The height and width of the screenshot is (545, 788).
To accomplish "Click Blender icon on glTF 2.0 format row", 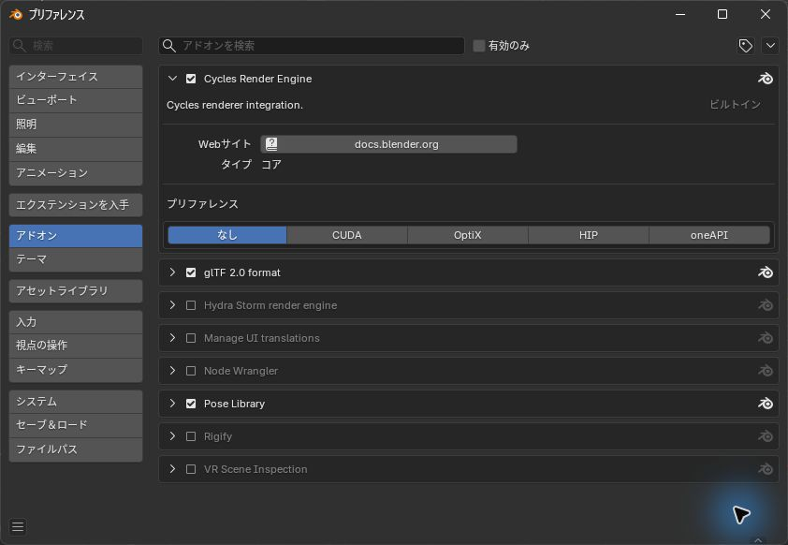I will pos(766,272).
